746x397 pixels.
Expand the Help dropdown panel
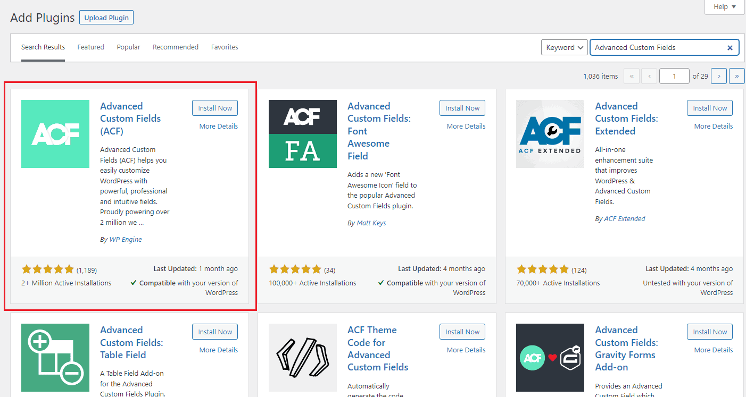(x=725, y=7)
